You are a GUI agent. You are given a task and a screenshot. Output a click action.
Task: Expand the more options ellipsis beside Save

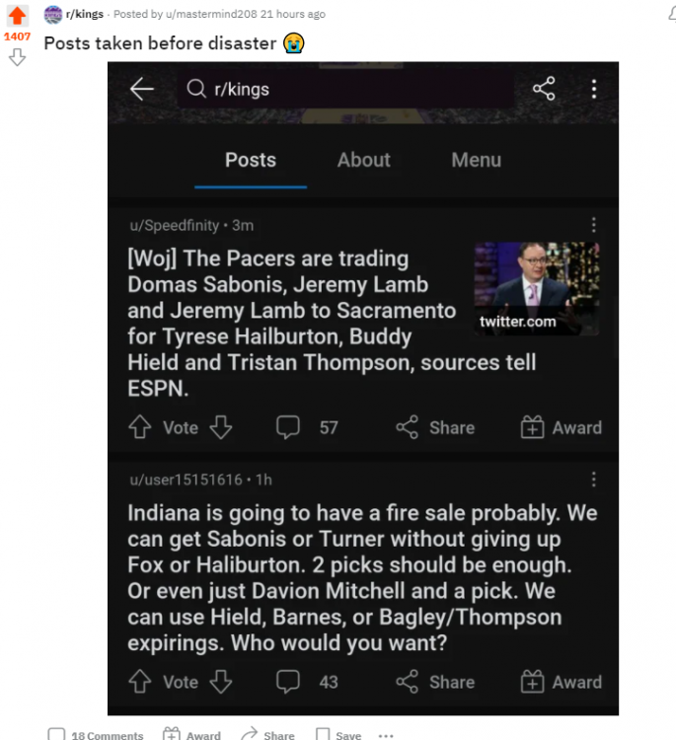click(x=385, y=735)
